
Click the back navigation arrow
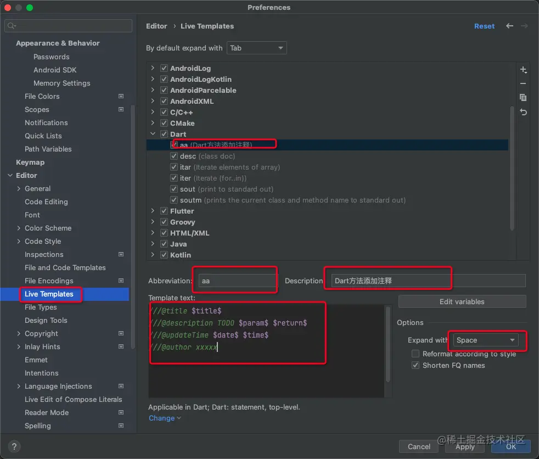click(x=510, y=26)
